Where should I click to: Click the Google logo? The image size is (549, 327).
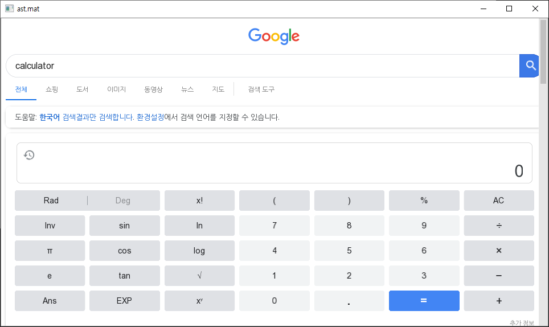[x=274, y=36]
